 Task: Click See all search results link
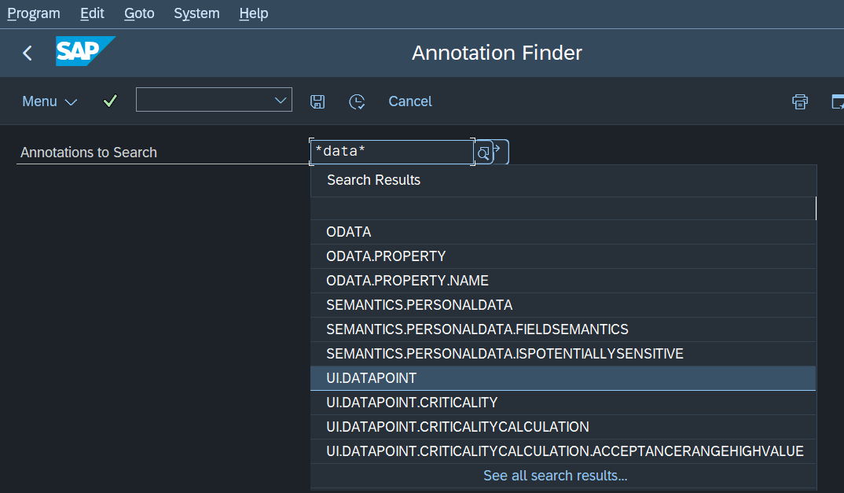pos(555,475)
